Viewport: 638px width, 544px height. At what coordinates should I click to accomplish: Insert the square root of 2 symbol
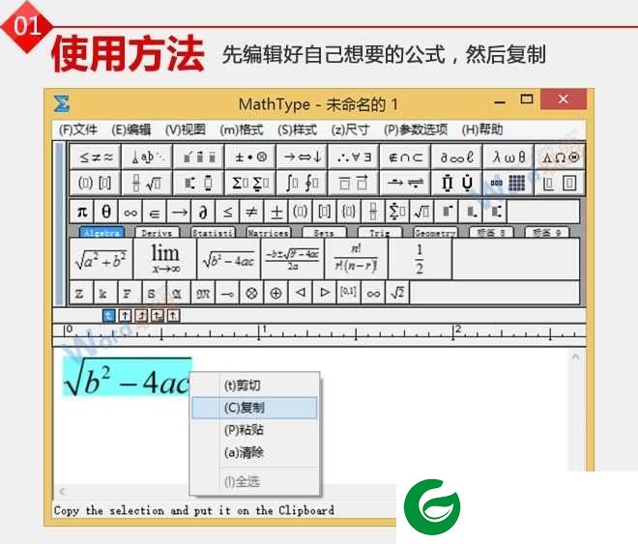click(x=397, y=293)
